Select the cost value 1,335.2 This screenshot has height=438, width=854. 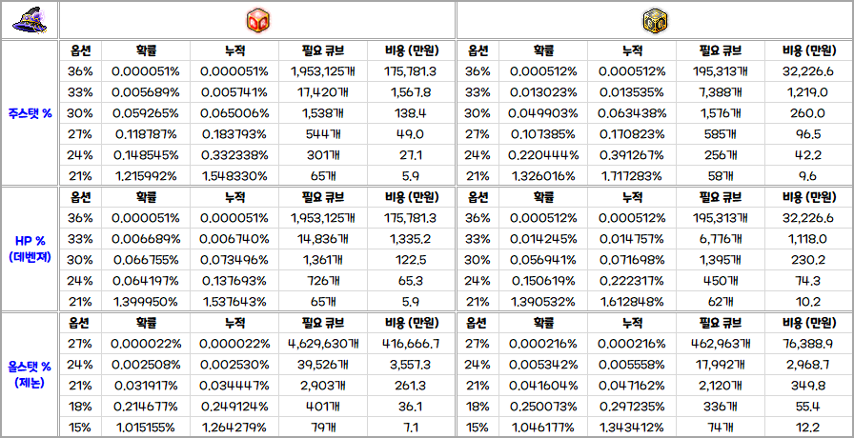(x=411, y=239)
